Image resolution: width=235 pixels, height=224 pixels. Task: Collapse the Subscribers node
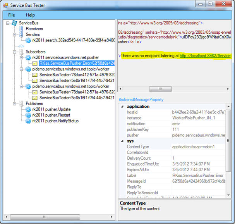(15, 52)
